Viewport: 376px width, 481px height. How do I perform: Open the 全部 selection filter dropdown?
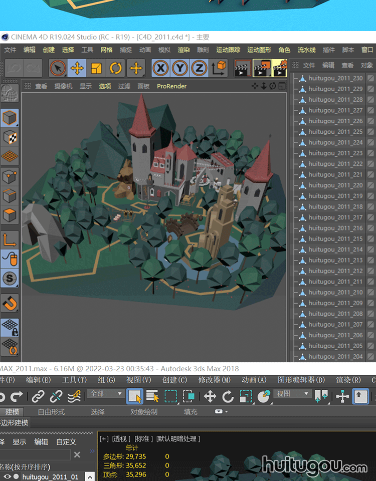tap(106, 394)
